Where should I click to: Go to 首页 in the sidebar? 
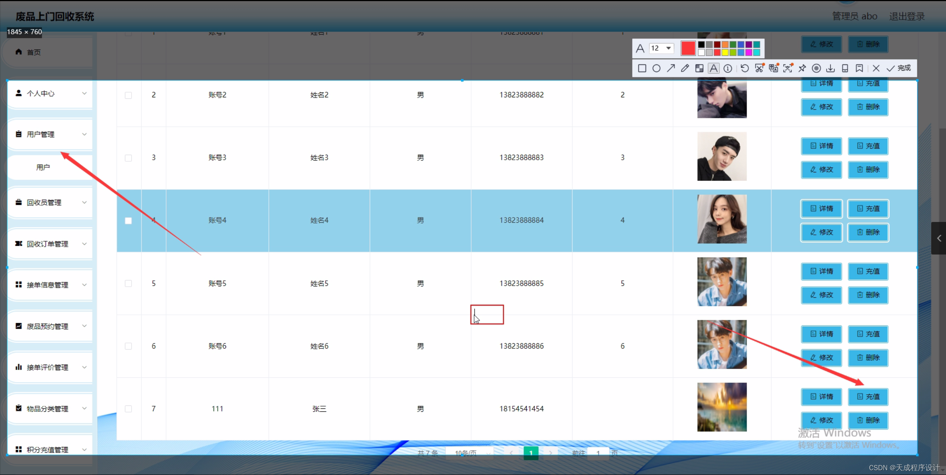tap(33, 52)
